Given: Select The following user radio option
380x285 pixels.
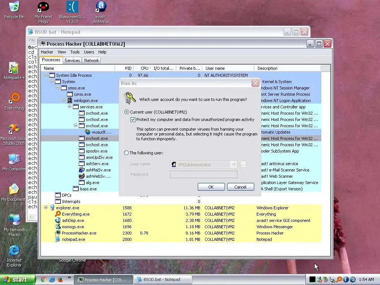Looking at the screenshot, I should (x=126, y=153).
